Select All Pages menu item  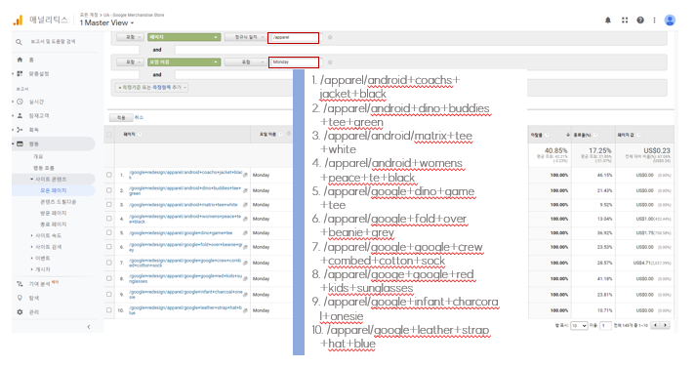click(54, 190)
